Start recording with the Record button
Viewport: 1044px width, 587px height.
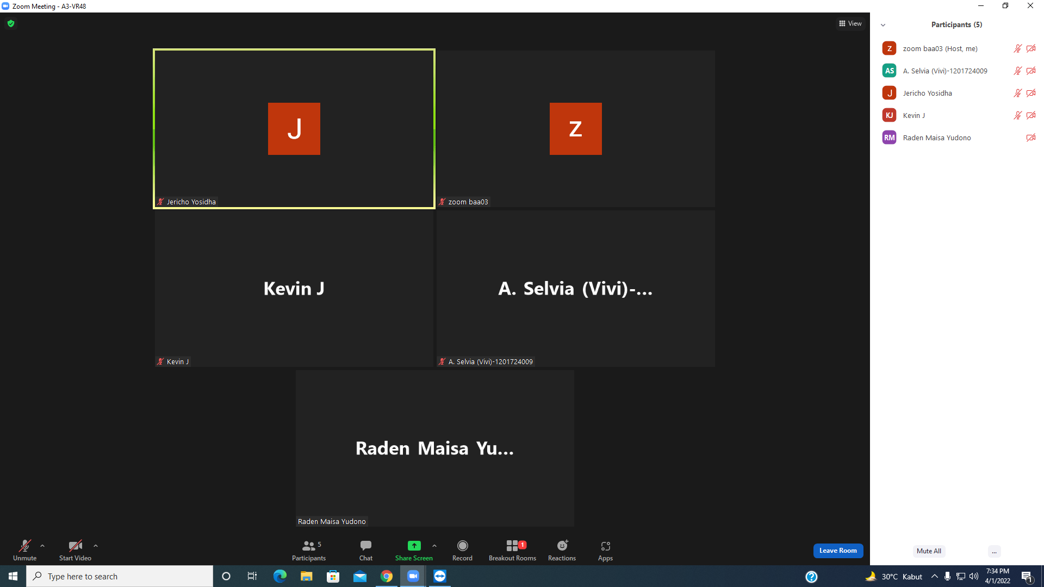point(462,550)
